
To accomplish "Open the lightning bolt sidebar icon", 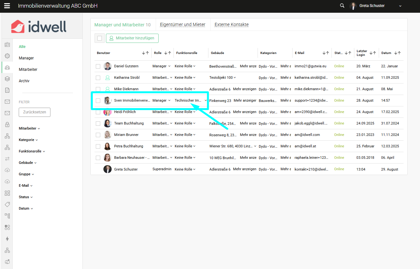I will click(7, 239).
